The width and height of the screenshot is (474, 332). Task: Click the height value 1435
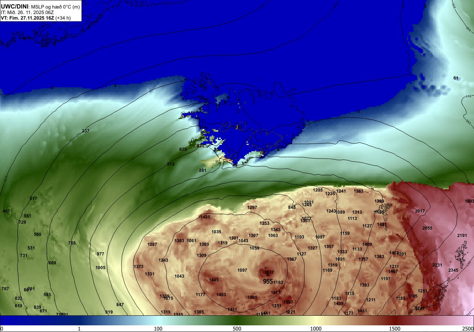point(205,217)
